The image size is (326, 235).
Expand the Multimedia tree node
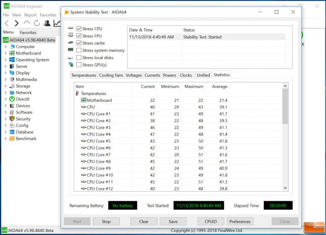click(6, 80)
